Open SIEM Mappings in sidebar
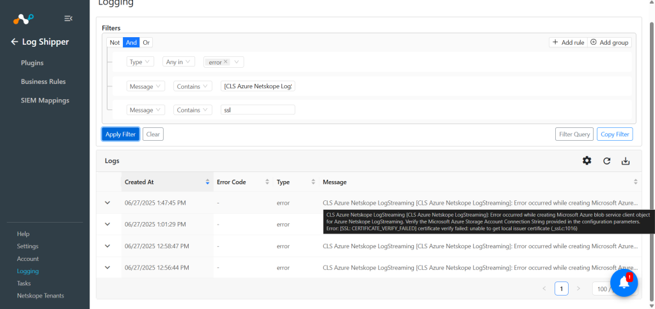 tap(45, 100)
